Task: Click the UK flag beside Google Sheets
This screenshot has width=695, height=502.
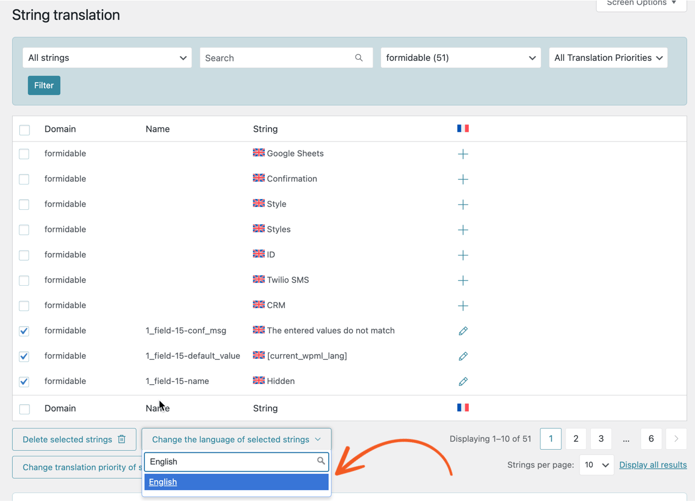Action: pos(259,152)
